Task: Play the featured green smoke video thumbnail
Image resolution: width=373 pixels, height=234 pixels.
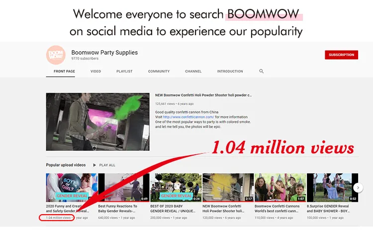Action: click(98, 121)
